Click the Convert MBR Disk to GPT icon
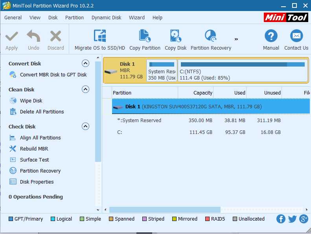 [x=13, y=74]
